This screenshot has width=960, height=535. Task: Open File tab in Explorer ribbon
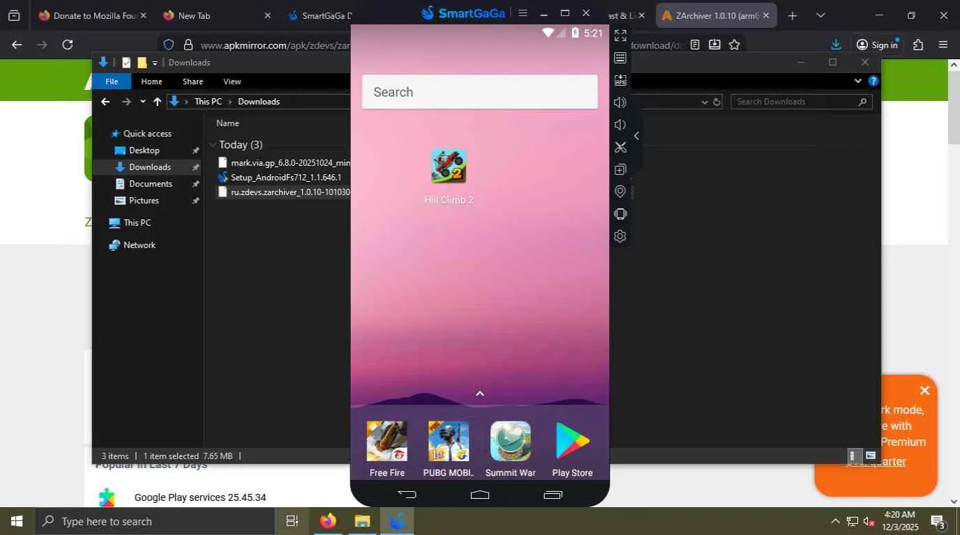point(112,82)
